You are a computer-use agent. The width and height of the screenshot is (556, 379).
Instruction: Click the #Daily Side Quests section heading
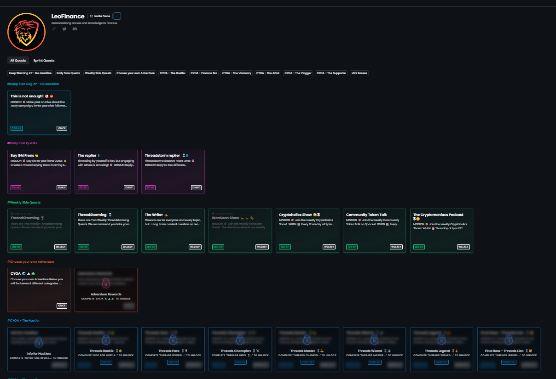coord(22,143)
